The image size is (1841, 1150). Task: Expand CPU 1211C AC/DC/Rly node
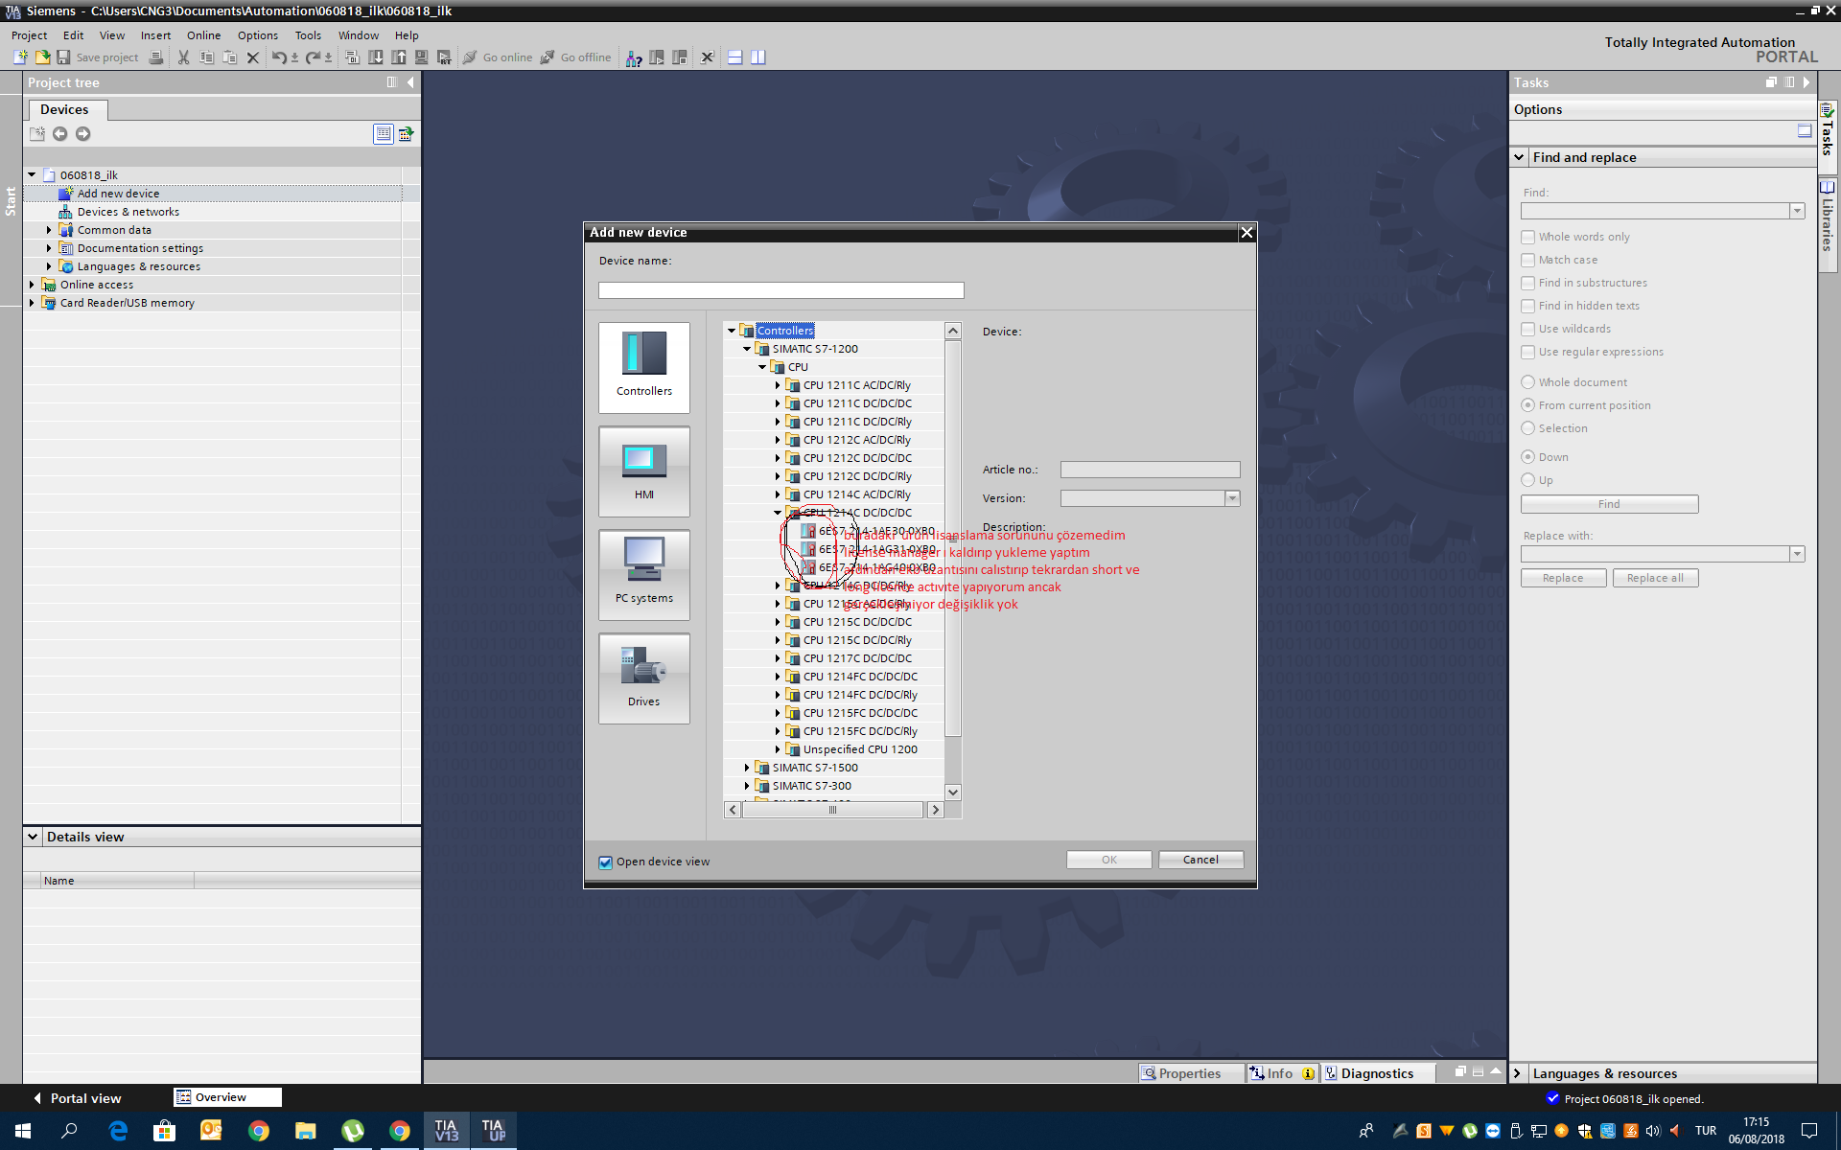point(778,385)
